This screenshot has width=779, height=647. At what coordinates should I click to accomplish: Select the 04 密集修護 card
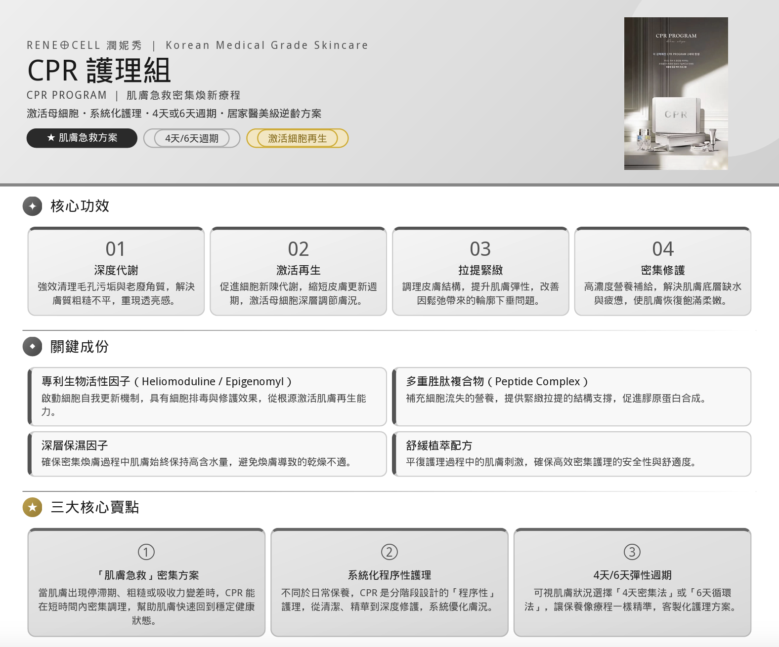(663, 271)
